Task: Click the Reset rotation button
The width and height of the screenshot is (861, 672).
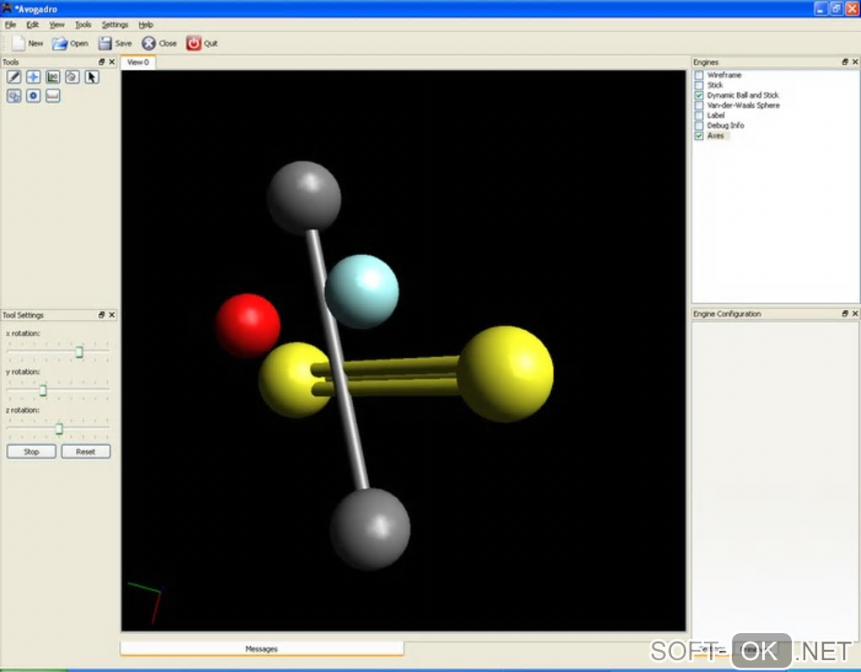Action: point(85,452)
